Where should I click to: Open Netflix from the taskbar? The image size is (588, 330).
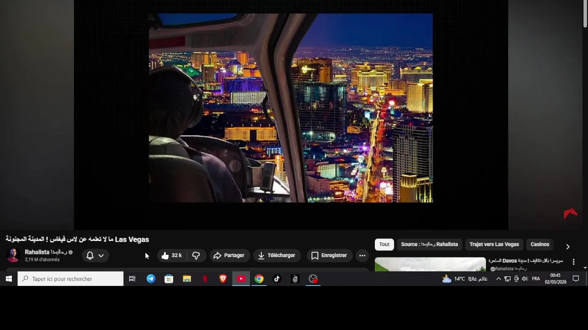pyautogui.click(x=205, y=279)
